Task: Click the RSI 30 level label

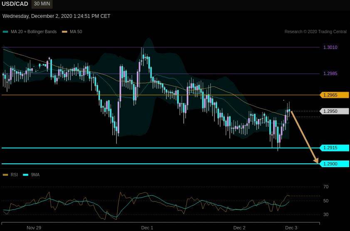Action: (326, 214)
